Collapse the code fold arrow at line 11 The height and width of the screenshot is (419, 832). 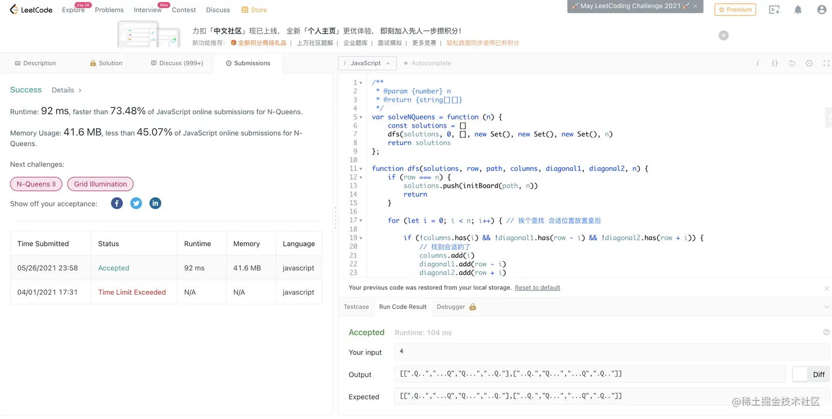[x=361, y=169]
